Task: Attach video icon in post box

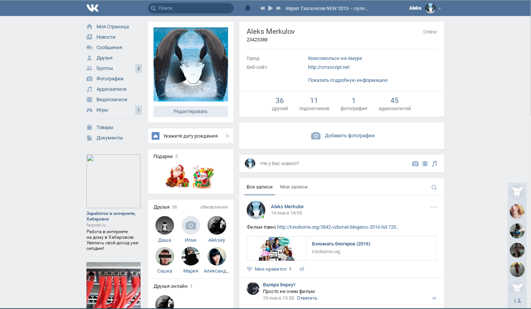Action: click(425, 164)
